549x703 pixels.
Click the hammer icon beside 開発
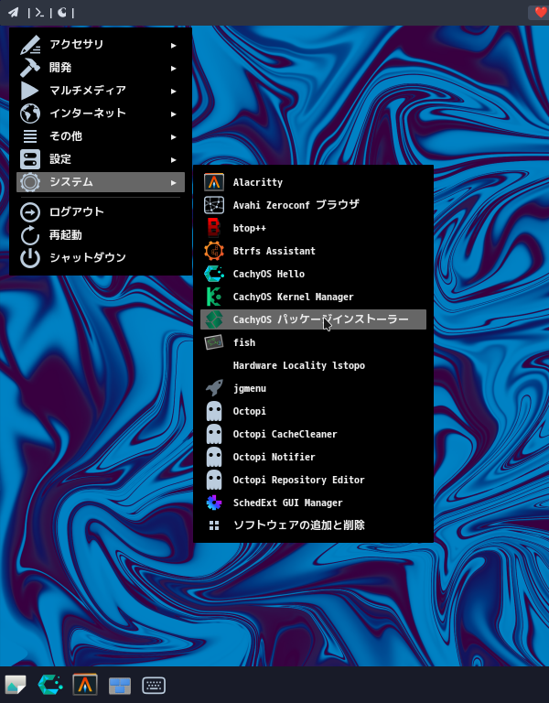(x=30, y=68)
